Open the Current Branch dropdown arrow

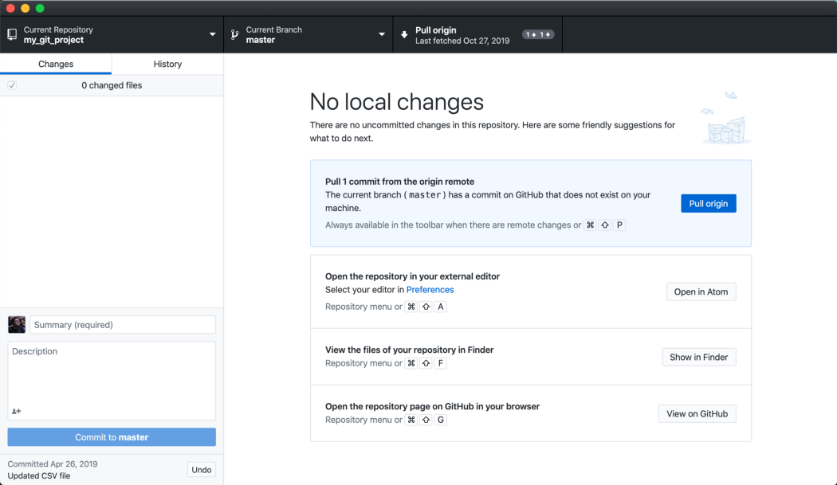click(x=382, y=35)
